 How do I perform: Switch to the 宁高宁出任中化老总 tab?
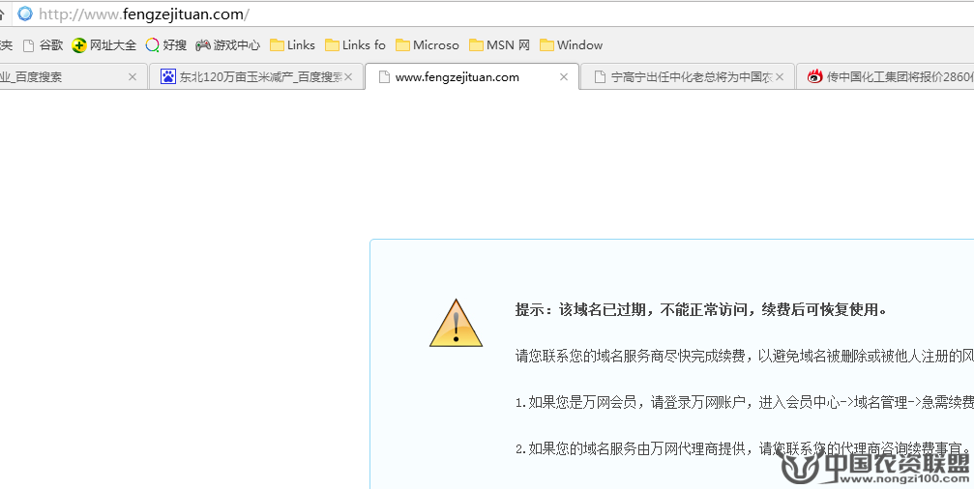pyautogui.click(x=688, y=76)
